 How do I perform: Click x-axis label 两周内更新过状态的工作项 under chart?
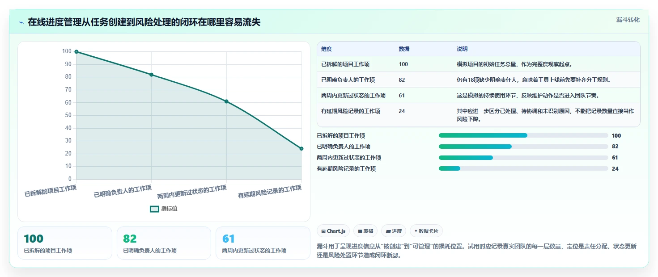[192, 192]
